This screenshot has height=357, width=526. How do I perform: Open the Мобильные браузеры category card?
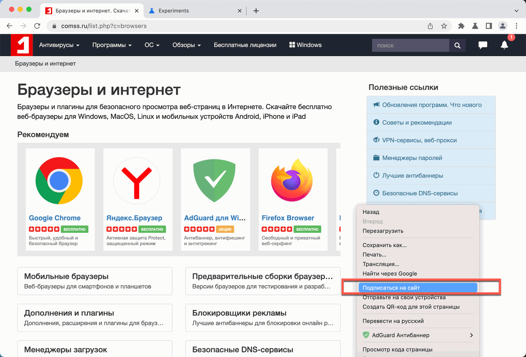(x=95, y=281)
